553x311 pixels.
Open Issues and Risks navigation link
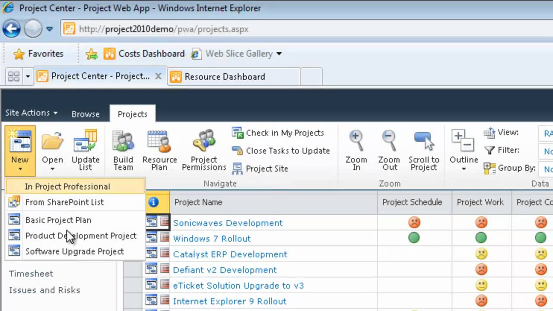pos(44,290)
